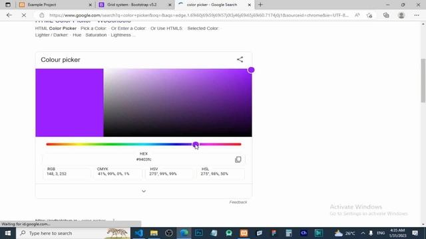Open a new browser tab
Image resolution: width=426 pixels, height=239 pixels.
[260, 5]
